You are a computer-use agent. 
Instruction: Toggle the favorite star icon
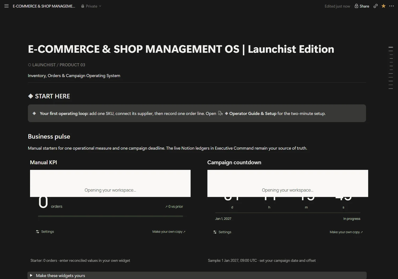click(383, 6)
